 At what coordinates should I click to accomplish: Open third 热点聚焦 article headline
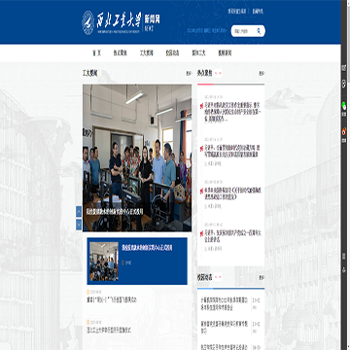(x=232, y=193)
